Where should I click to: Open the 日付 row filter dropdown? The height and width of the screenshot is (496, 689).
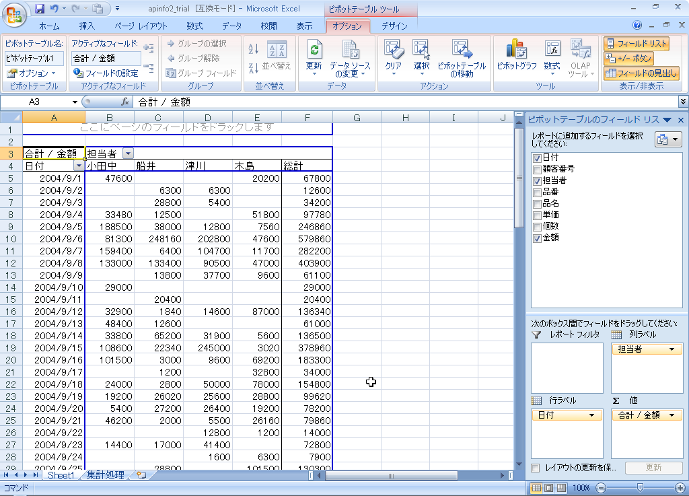click(79, 166)
